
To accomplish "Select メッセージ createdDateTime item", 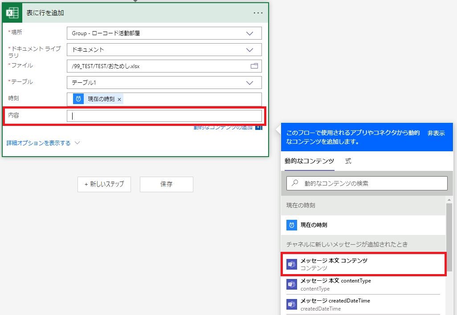I will (363, 304).
